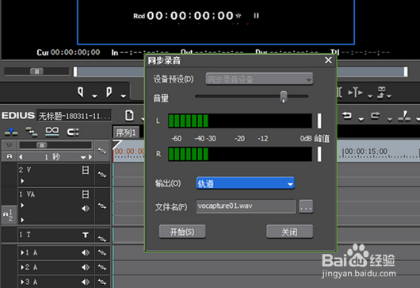The height and width of the screenshot is (288, 420).
Task: Toggle the A audio channel patch button
Action: coord(9,156)
